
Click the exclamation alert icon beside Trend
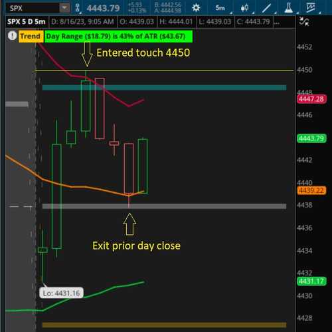(x=12, y=36)
